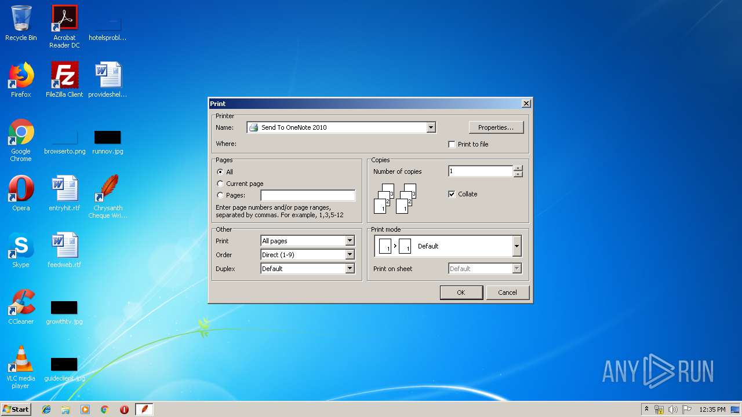
Task: Expand the Print 'All pages' dropdown
Action: [350, 241]
